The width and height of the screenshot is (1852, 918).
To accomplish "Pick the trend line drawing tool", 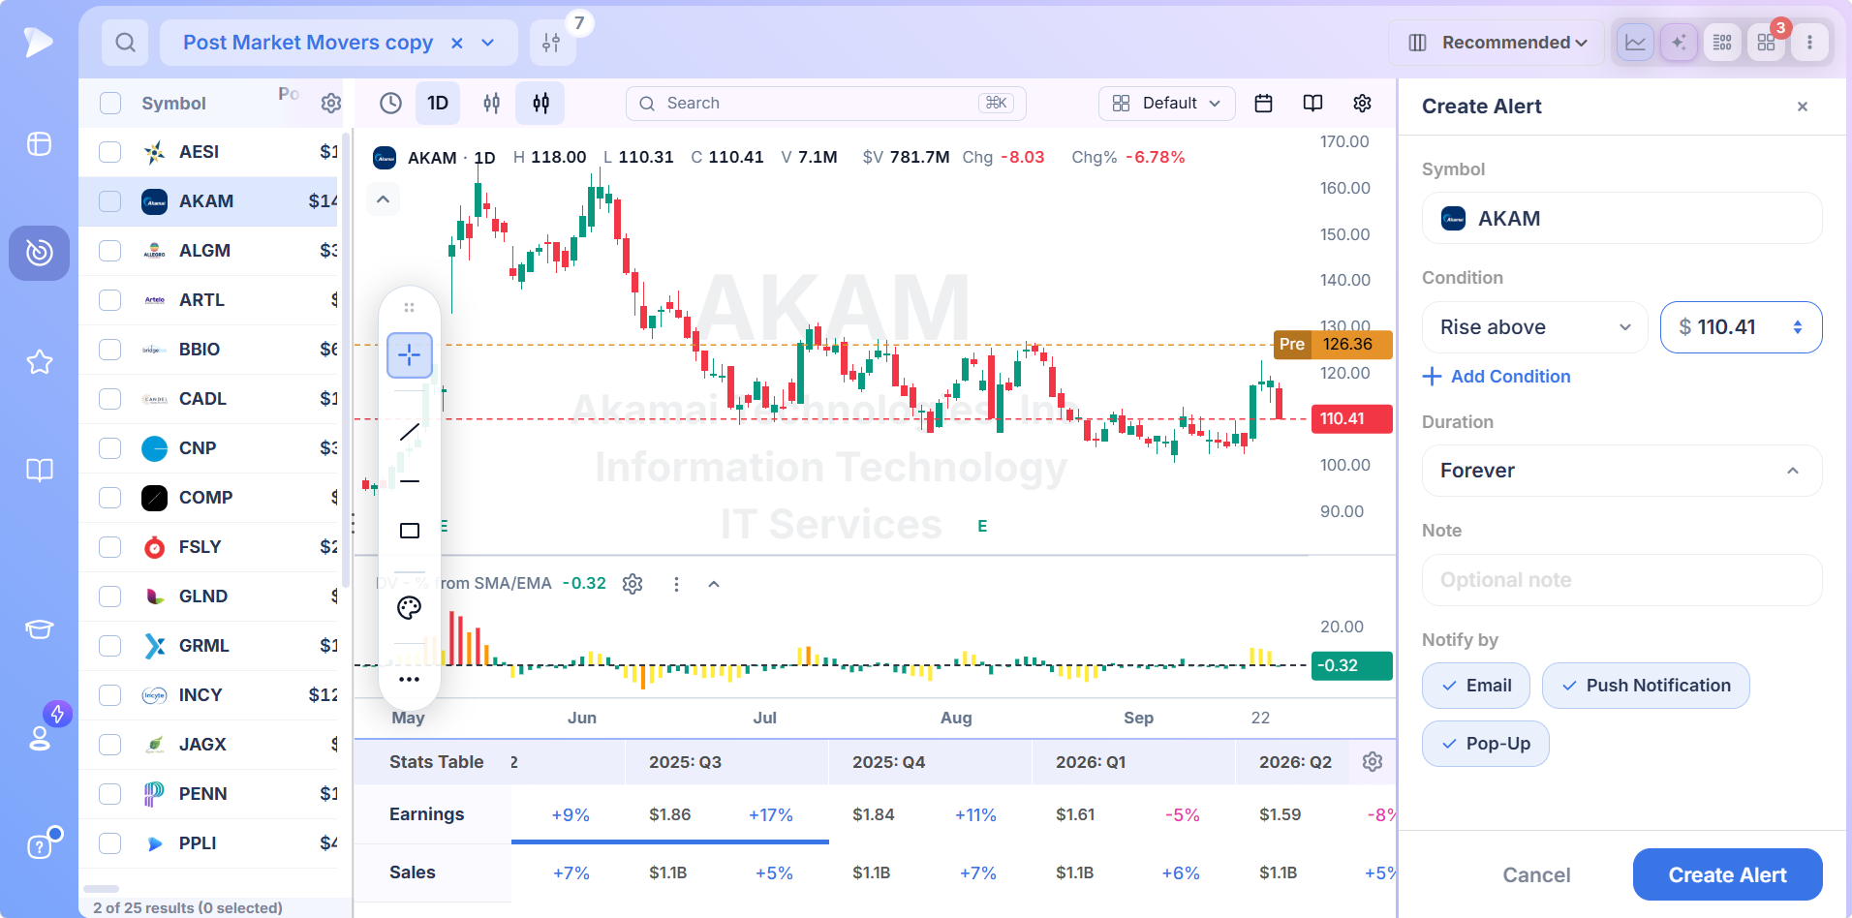I will point(410,432).
